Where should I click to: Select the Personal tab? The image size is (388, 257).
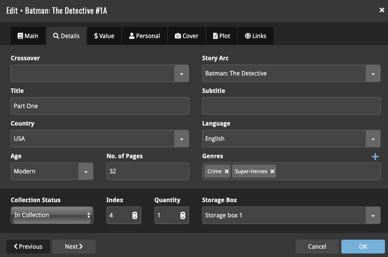pyautogui.click(x=144, y=36)
